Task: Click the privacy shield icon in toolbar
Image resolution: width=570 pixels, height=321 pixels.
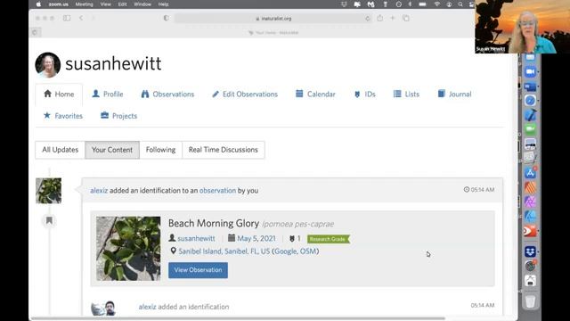Action: 167,18
